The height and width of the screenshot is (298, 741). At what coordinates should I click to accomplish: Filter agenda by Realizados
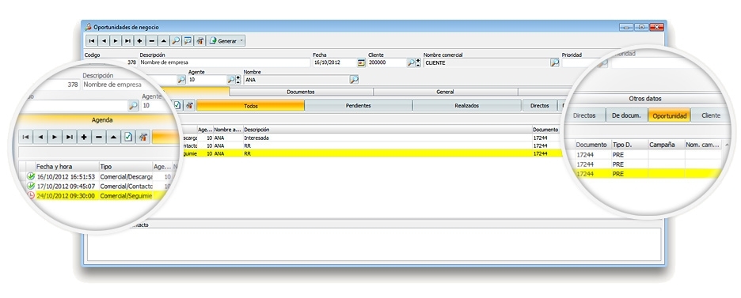pyautogui.click(x=466, y=106)
